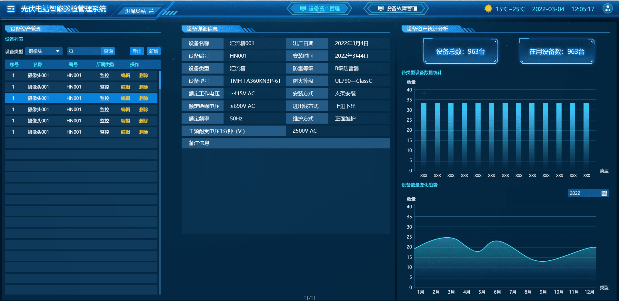
Task: Click 删除 in the sixth table row
Action: pos(144,132)
